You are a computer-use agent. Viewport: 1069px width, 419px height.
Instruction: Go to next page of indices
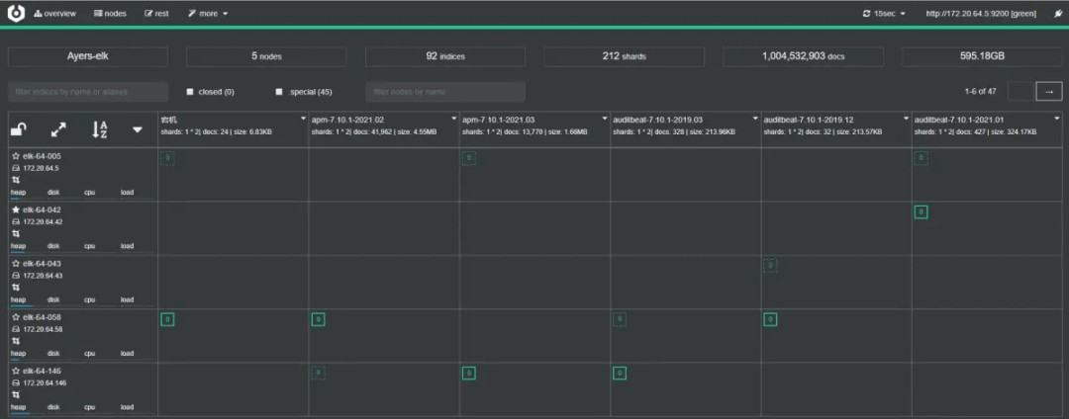point(1048,92)
